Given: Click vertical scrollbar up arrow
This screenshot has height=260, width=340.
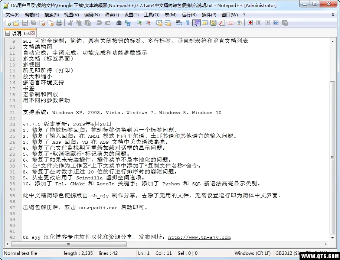Looking at the screenshot, I should 333,42.
